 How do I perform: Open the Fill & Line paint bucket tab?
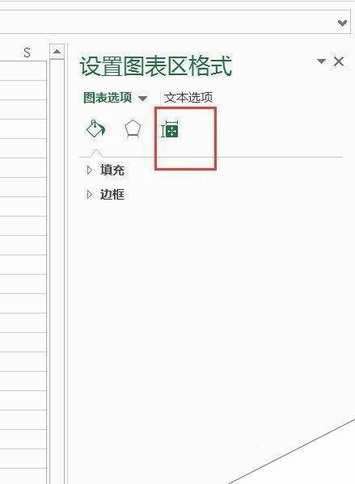click(x=95, y=128)
